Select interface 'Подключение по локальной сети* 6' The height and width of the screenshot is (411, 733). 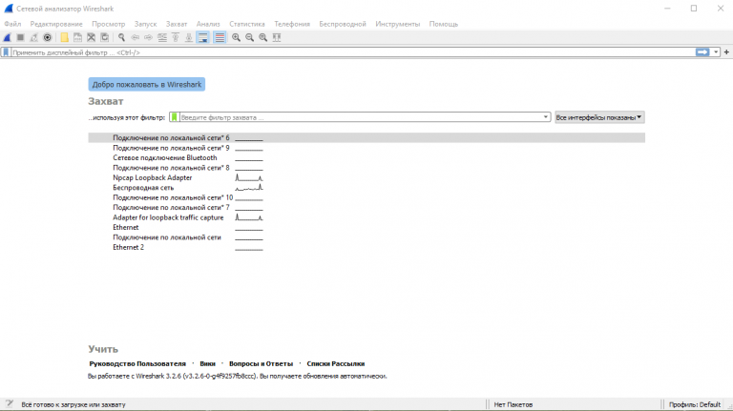(x=366, y=137)
